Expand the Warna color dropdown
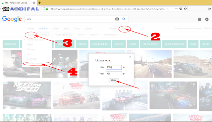 (45, 34)
